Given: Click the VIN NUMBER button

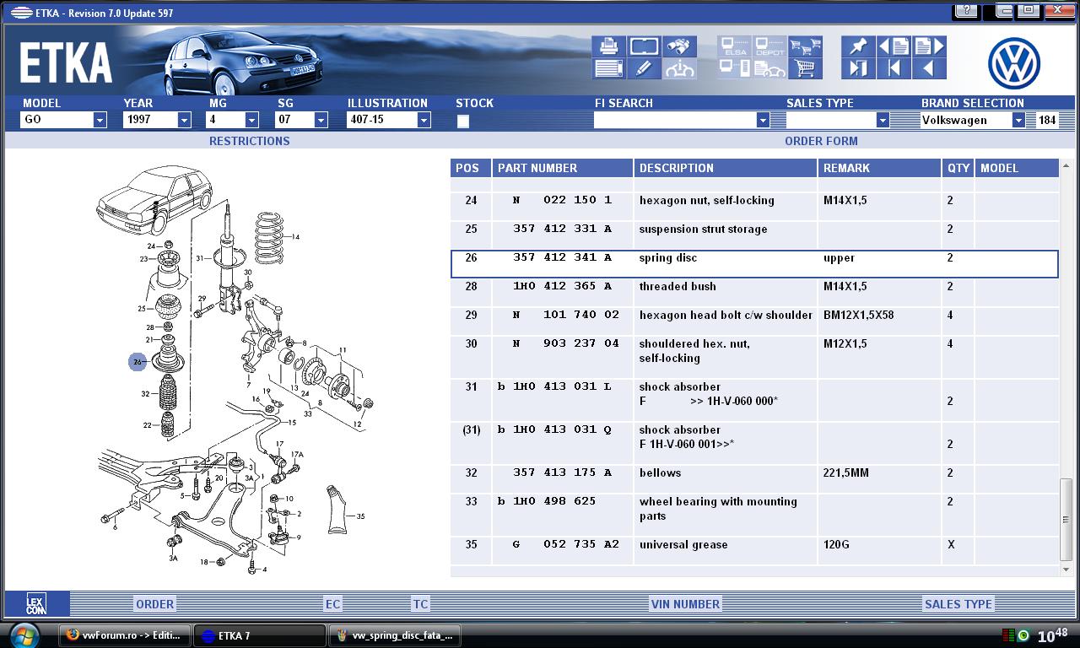Looking at the screenshot, I should 685,604.
